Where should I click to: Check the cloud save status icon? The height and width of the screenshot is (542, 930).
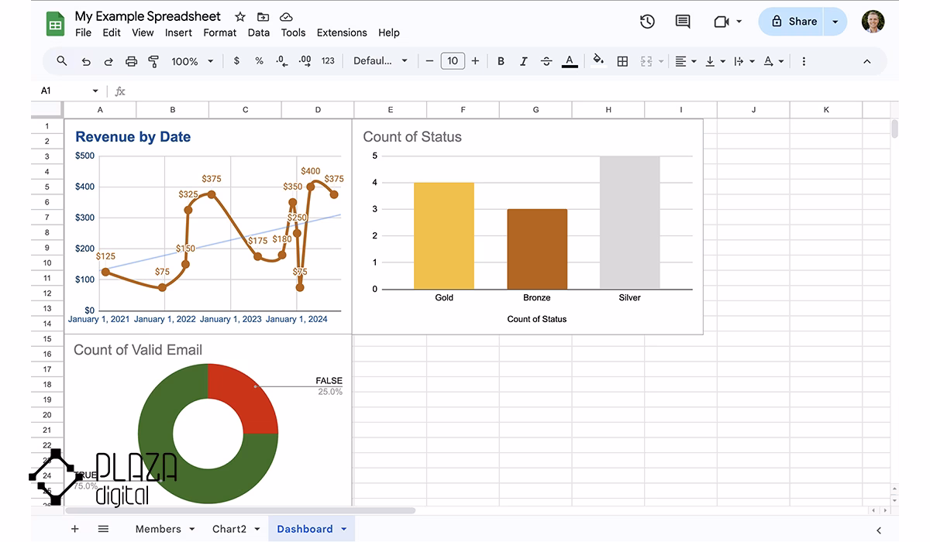click(x=286, y=16)
